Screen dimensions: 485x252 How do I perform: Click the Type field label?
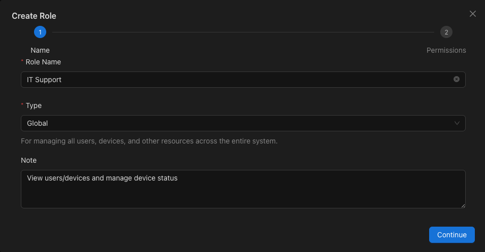(x=34, y=105)
